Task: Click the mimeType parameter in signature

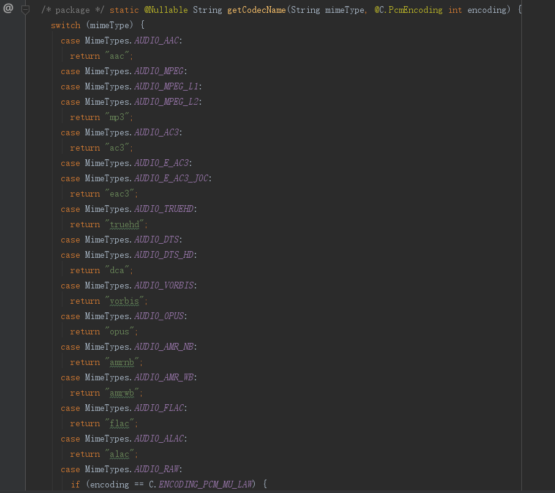Action: tap(344, 10)
